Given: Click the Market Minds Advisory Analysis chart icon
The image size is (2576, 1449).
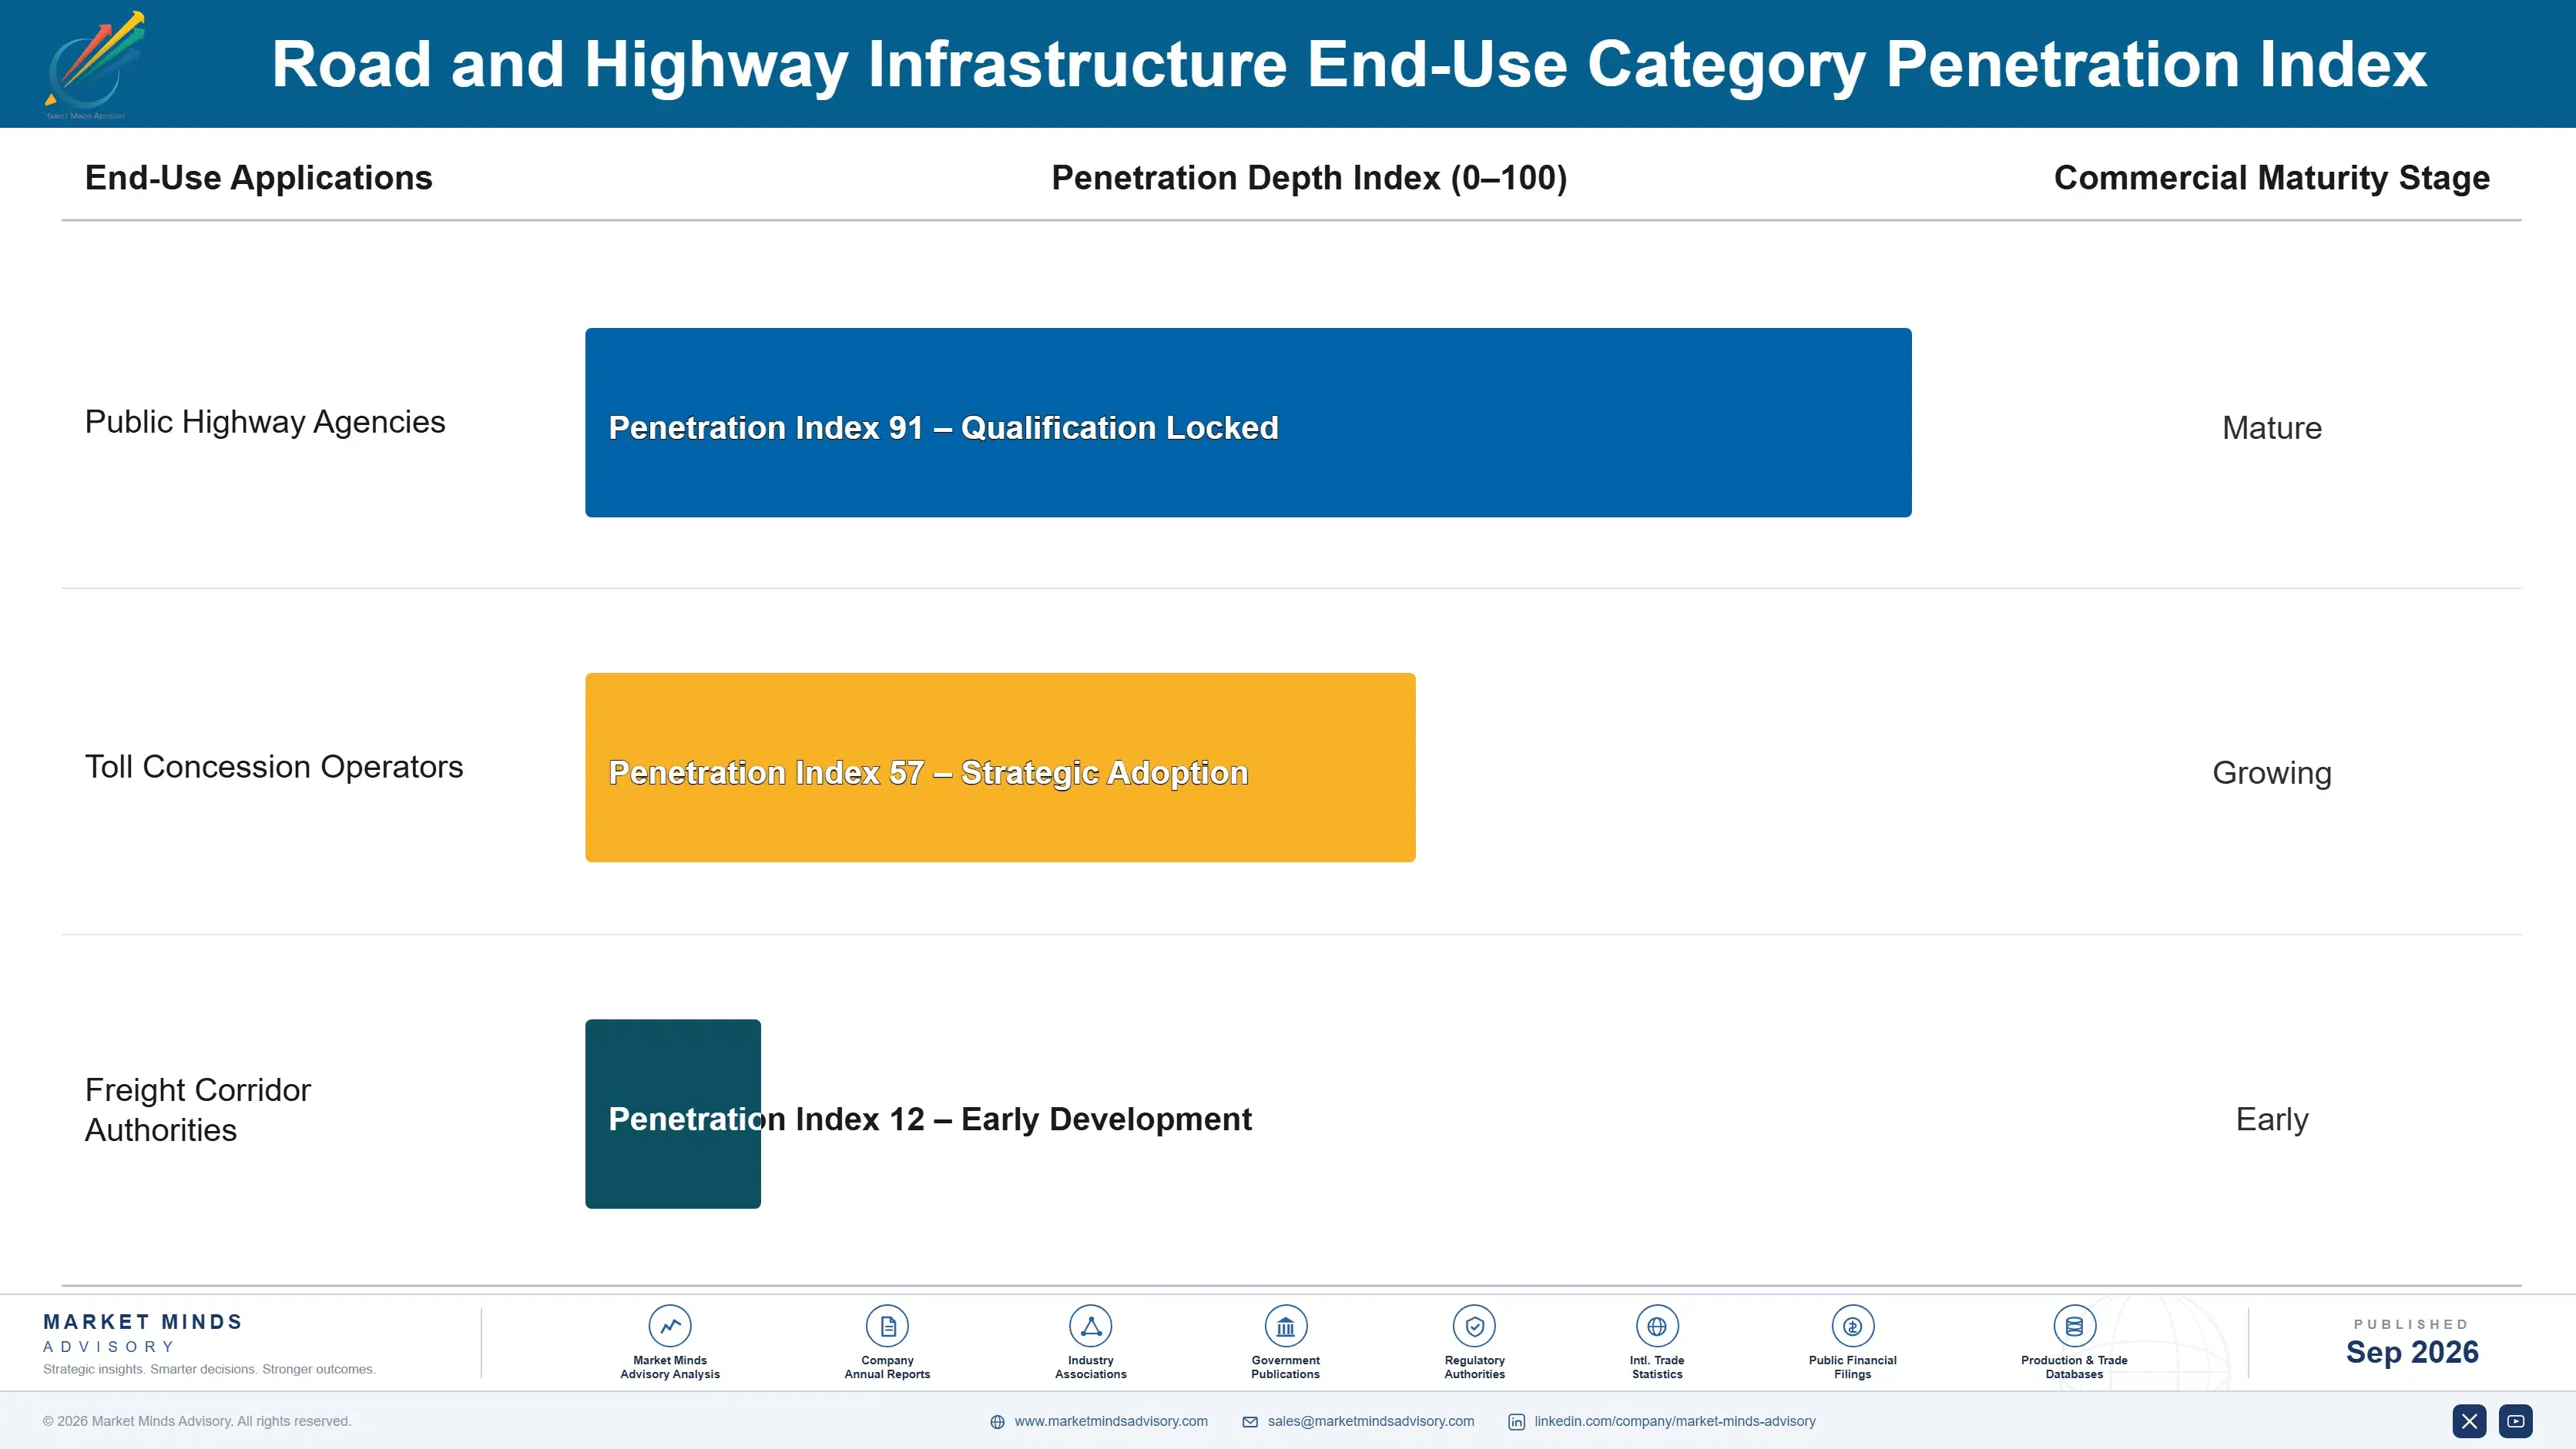Looking at the screenshot, I should (669, 1326).
